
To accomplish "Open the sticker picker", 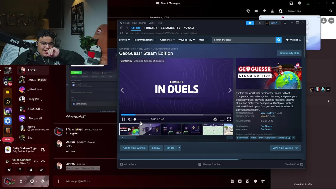I will [x=248, y=181].
